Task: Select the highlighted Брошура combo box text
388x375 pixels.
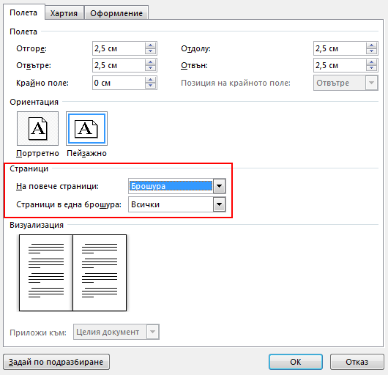Action: tap(171, 186)
